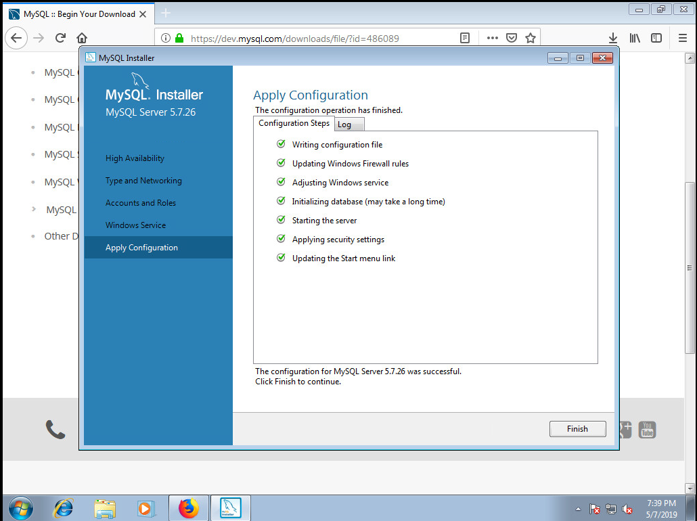This screenshot has width=697, height=521.
Task: Click 'Adjusting Windows service' step text
Action: (x=340, y=182)
